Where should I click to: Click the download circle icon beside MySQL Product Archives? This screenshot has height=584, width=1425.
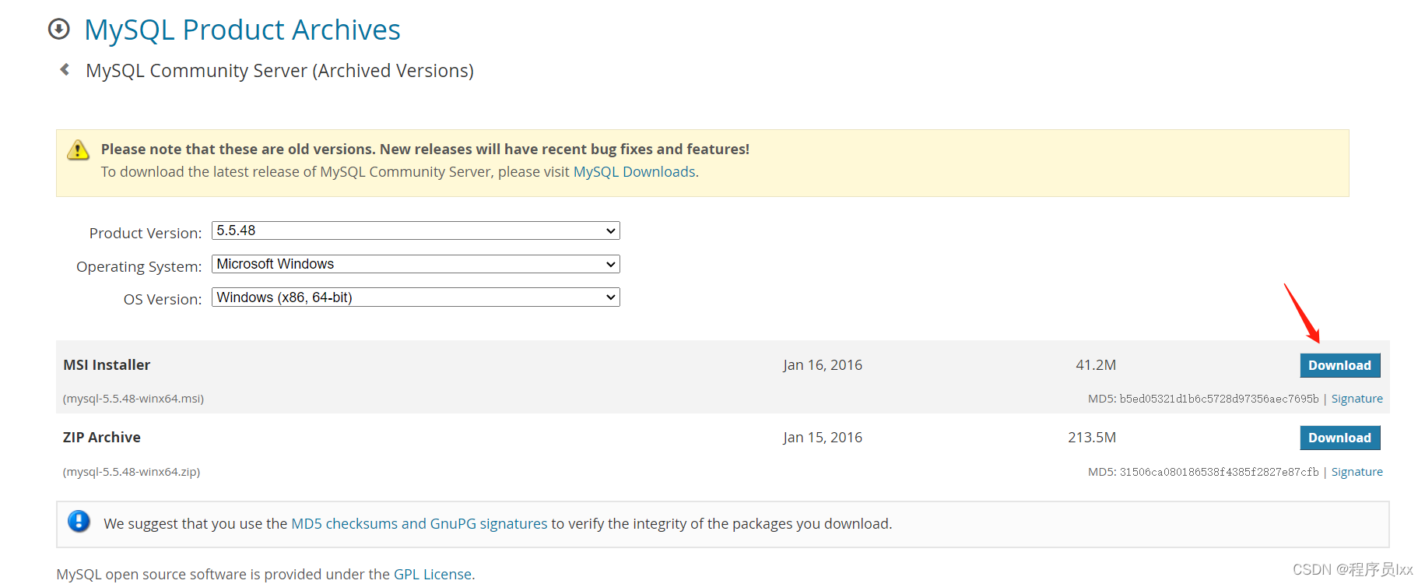(x=59, y=30)
